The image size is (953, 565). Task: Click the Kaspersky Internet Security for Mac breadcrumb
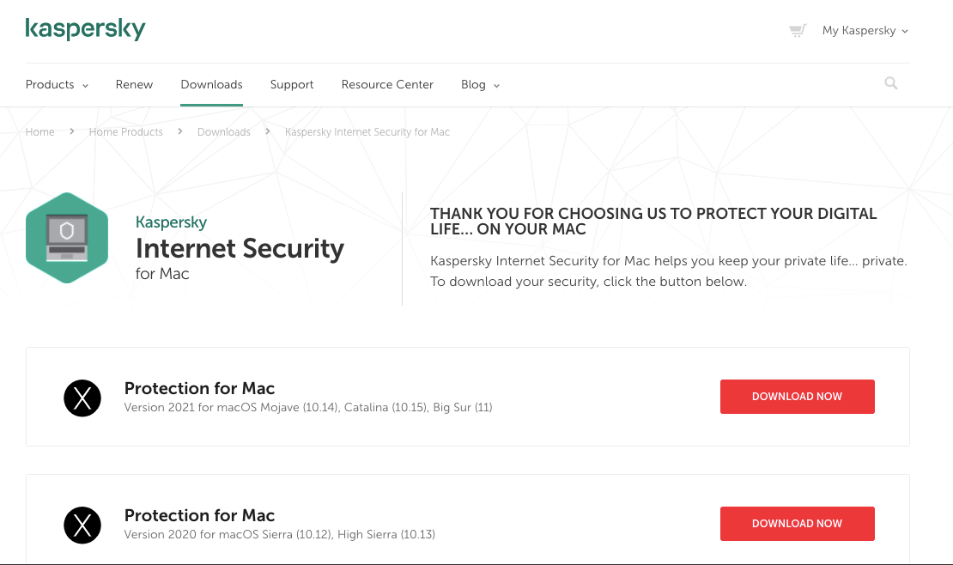[367, 132]
